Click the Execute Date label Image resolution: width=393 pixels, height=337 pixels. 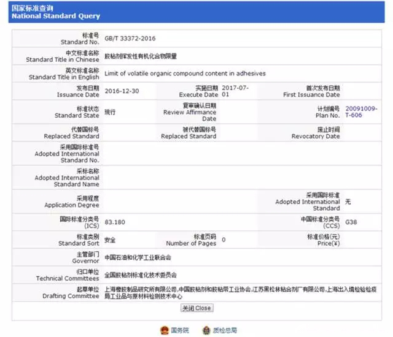[x=198, y=91]
